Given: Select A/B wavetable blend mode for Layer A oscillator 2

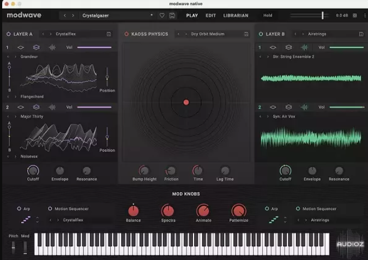Looking at the screenshot, I should pos(36,107).
